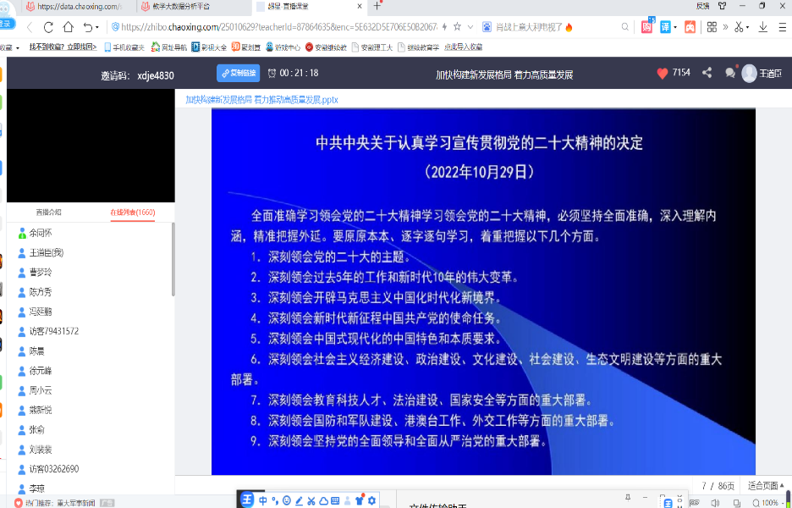Click the share icon in header
This screenshot has width=792, height=508.
pyautogui.click(x=707, y=74)
